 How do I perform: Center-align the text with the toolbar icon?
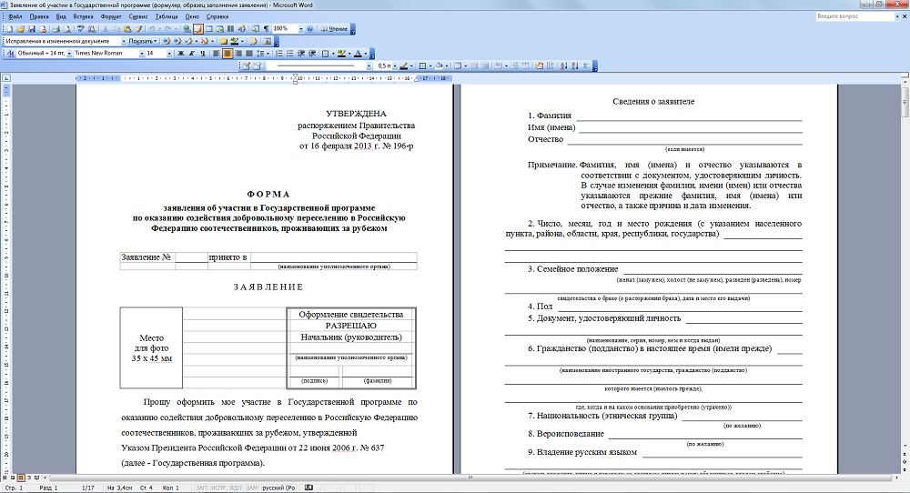(227, 54)
